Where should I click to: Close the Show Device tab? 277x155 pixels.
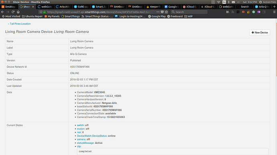(x=33, y=7)
